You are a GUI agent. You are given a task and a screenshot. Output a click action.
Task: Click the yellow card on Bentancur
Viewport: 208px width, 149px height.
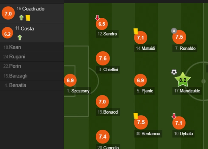[x=136, y=116]
